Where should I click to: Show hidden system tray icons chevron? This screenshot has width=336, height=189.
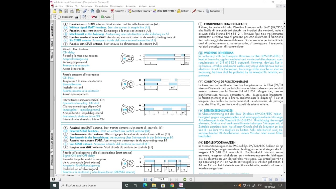point(235,185)
